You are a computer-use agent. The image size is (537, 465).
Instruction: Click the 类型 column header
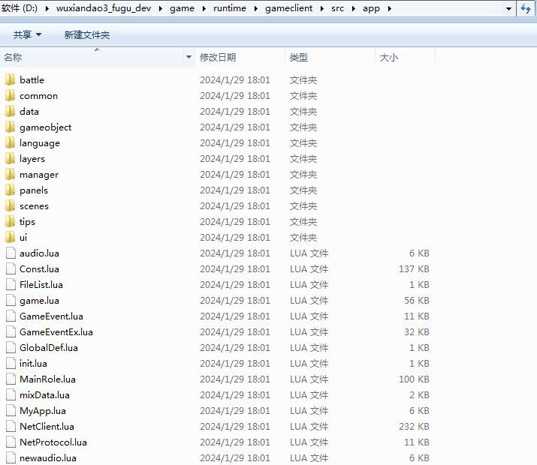point(299,57)
